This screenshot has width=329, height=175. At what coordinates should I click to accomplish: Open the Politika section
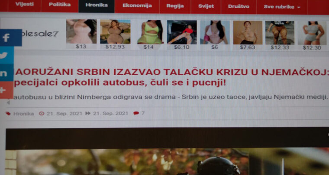(60, 5)
